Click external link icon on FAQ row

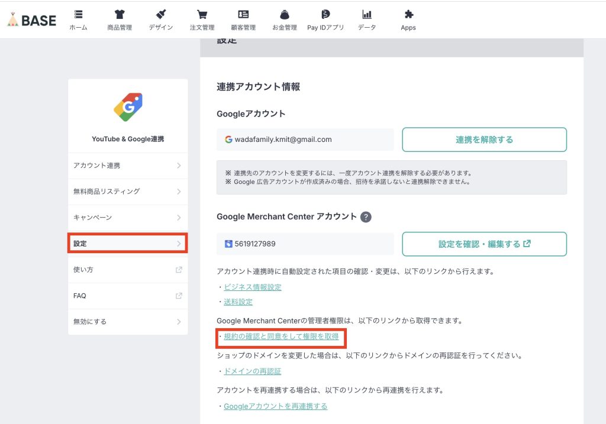tap(179, 296)
